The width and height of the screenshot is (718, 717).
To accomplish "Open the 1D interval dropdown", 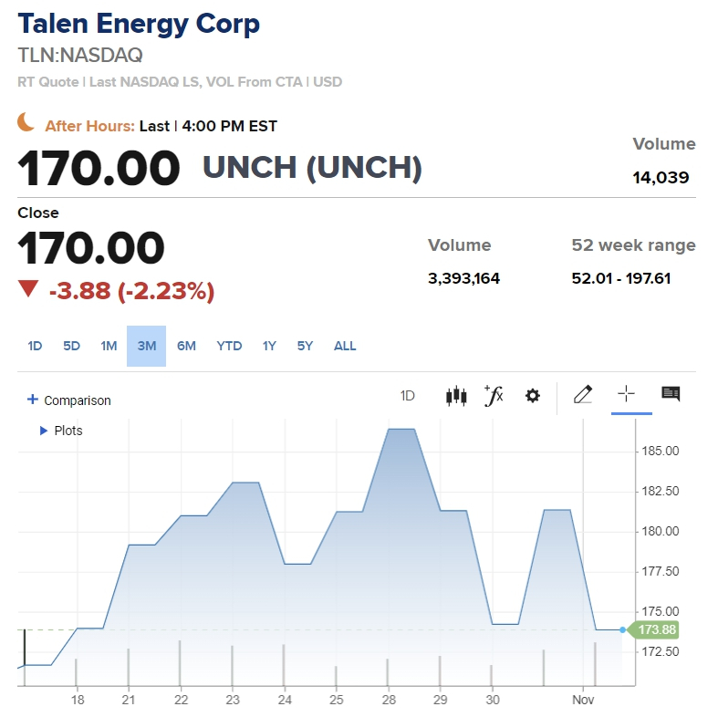I will click(408, 396).
